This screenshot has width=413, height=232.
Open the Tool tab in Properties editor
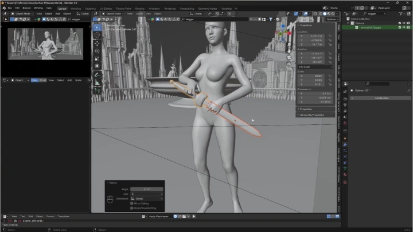pyautogui.click(x=345, y=91)
